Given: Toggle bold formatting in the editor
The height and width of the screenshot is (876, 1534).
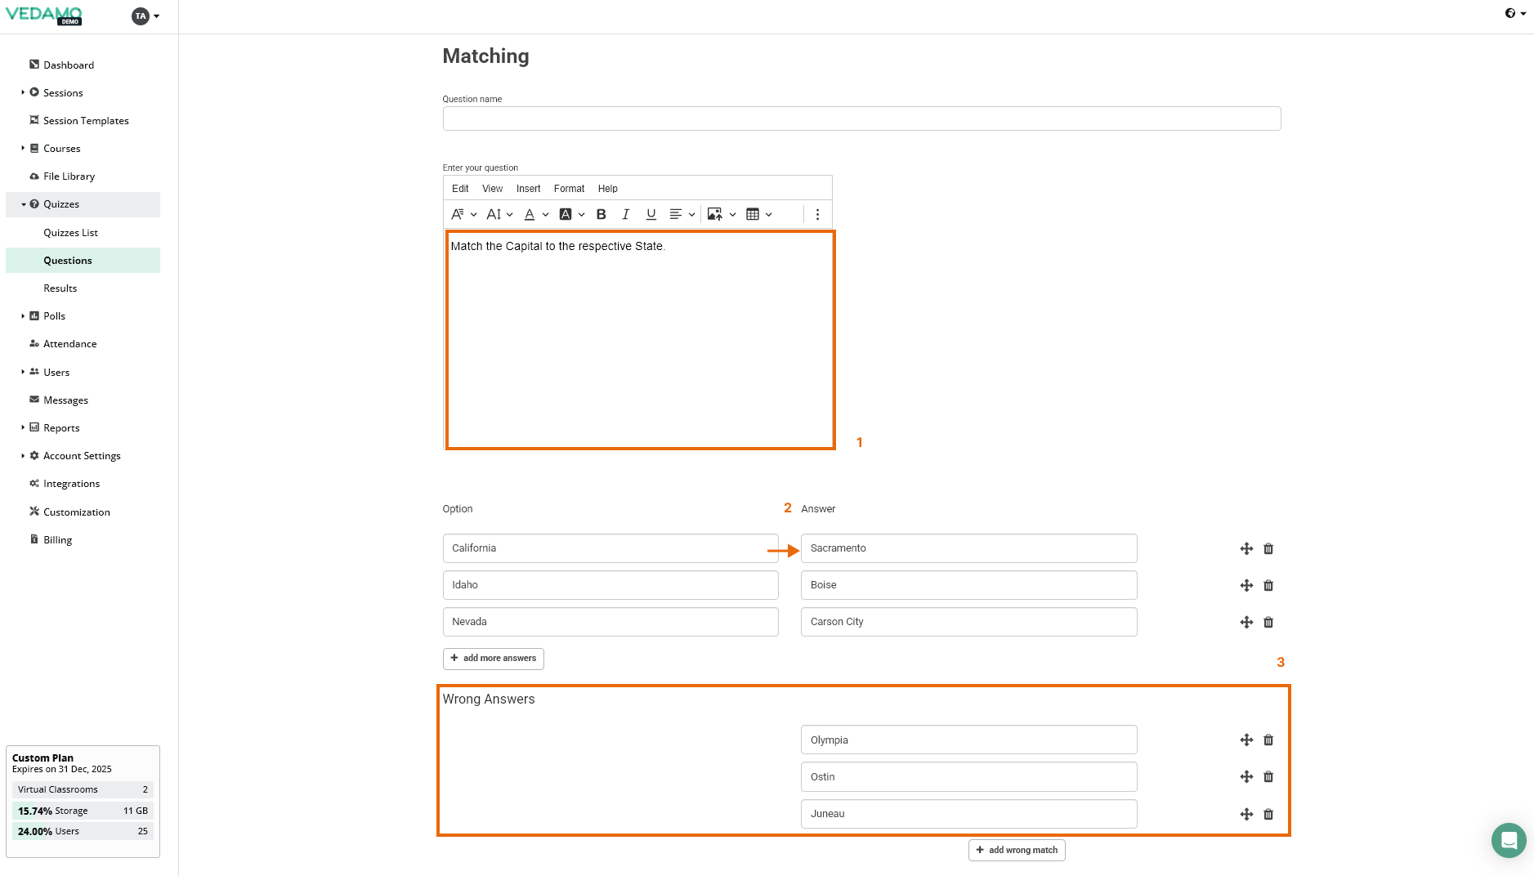Looking at the screenshot, I should coord(601,214).
